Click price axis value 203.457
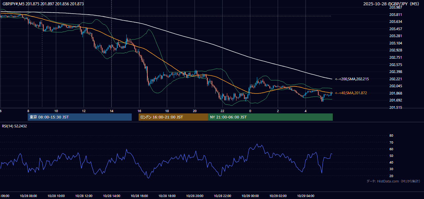The width and height of the screenshot is (424, 199). pos(396,29)
